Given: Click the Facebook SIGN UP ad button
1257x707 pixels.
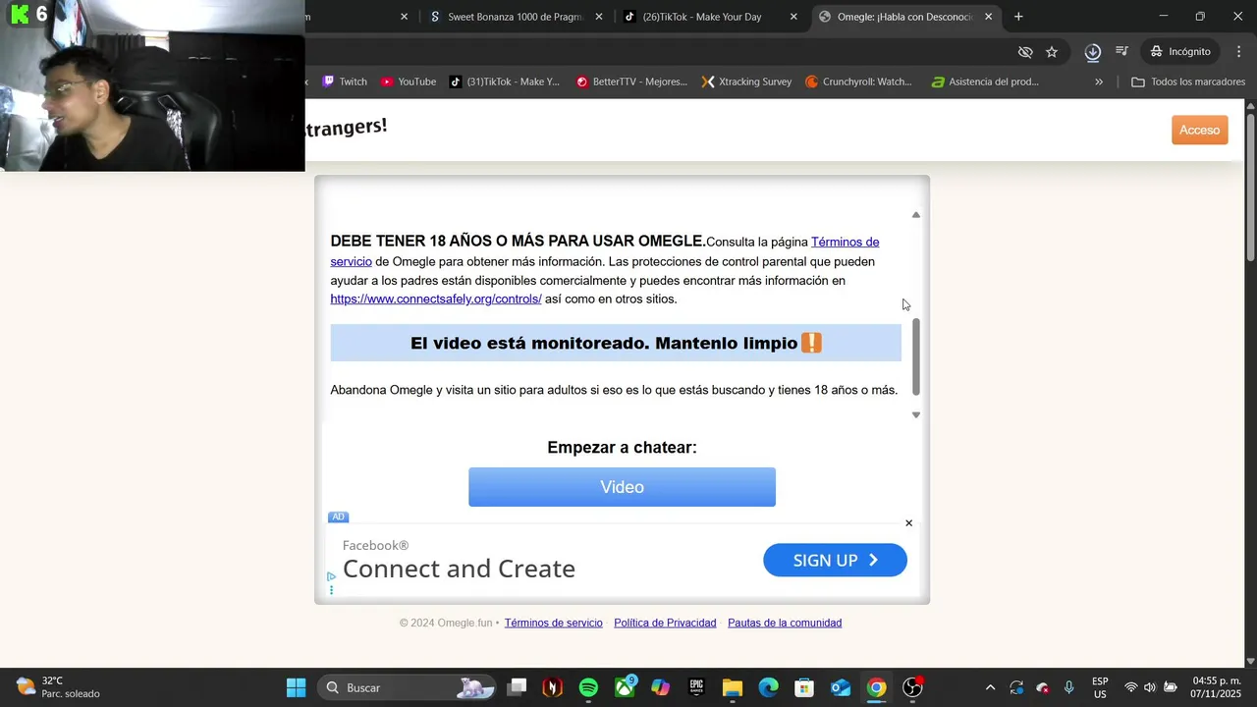Looking at the screenshot, I should pyautogui.click(x=835, y=560).
